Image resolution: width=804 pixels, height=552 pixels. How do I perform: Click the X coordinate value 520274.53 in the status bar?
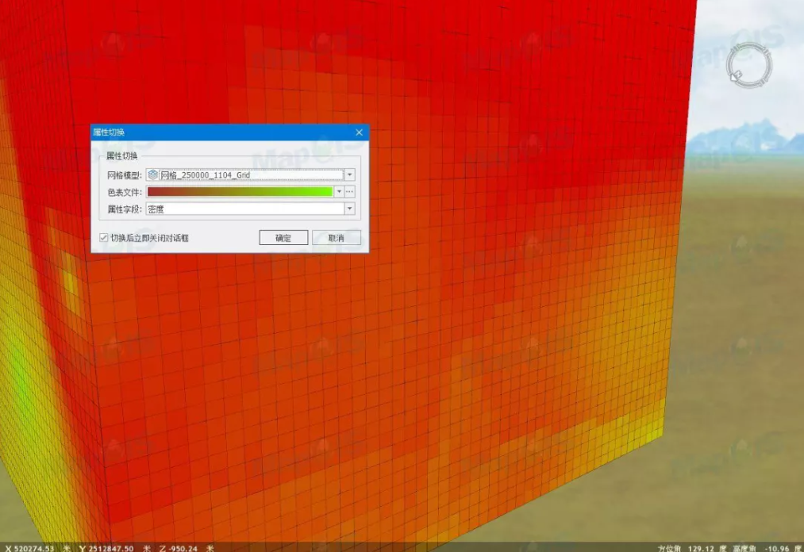click(34, 548)
